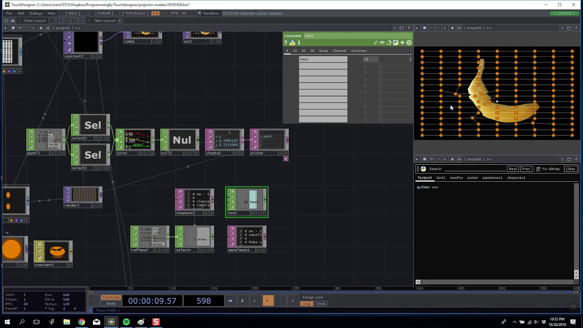Click the TouchDesigner icon in the taskbar

111,322
